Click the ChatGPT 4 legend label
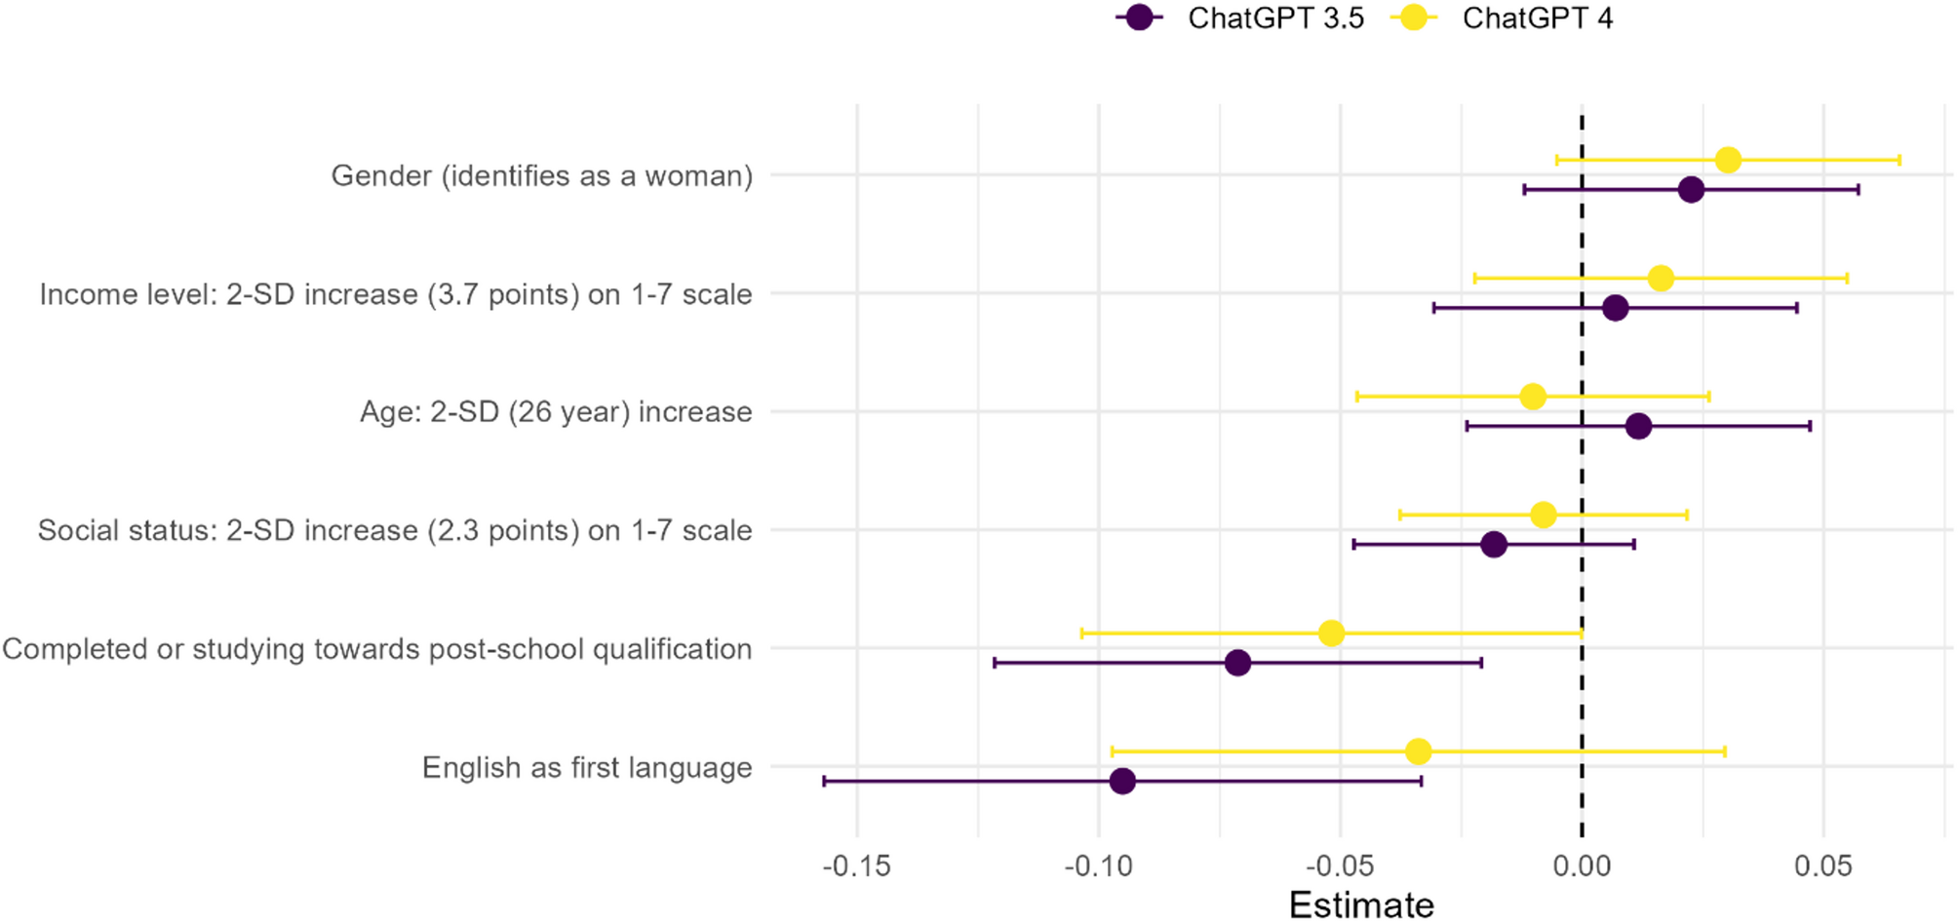The image size is (1958, 921). (1538, 19)
